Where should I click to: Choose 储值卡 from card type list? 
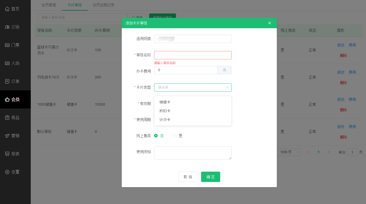point(165,102)
